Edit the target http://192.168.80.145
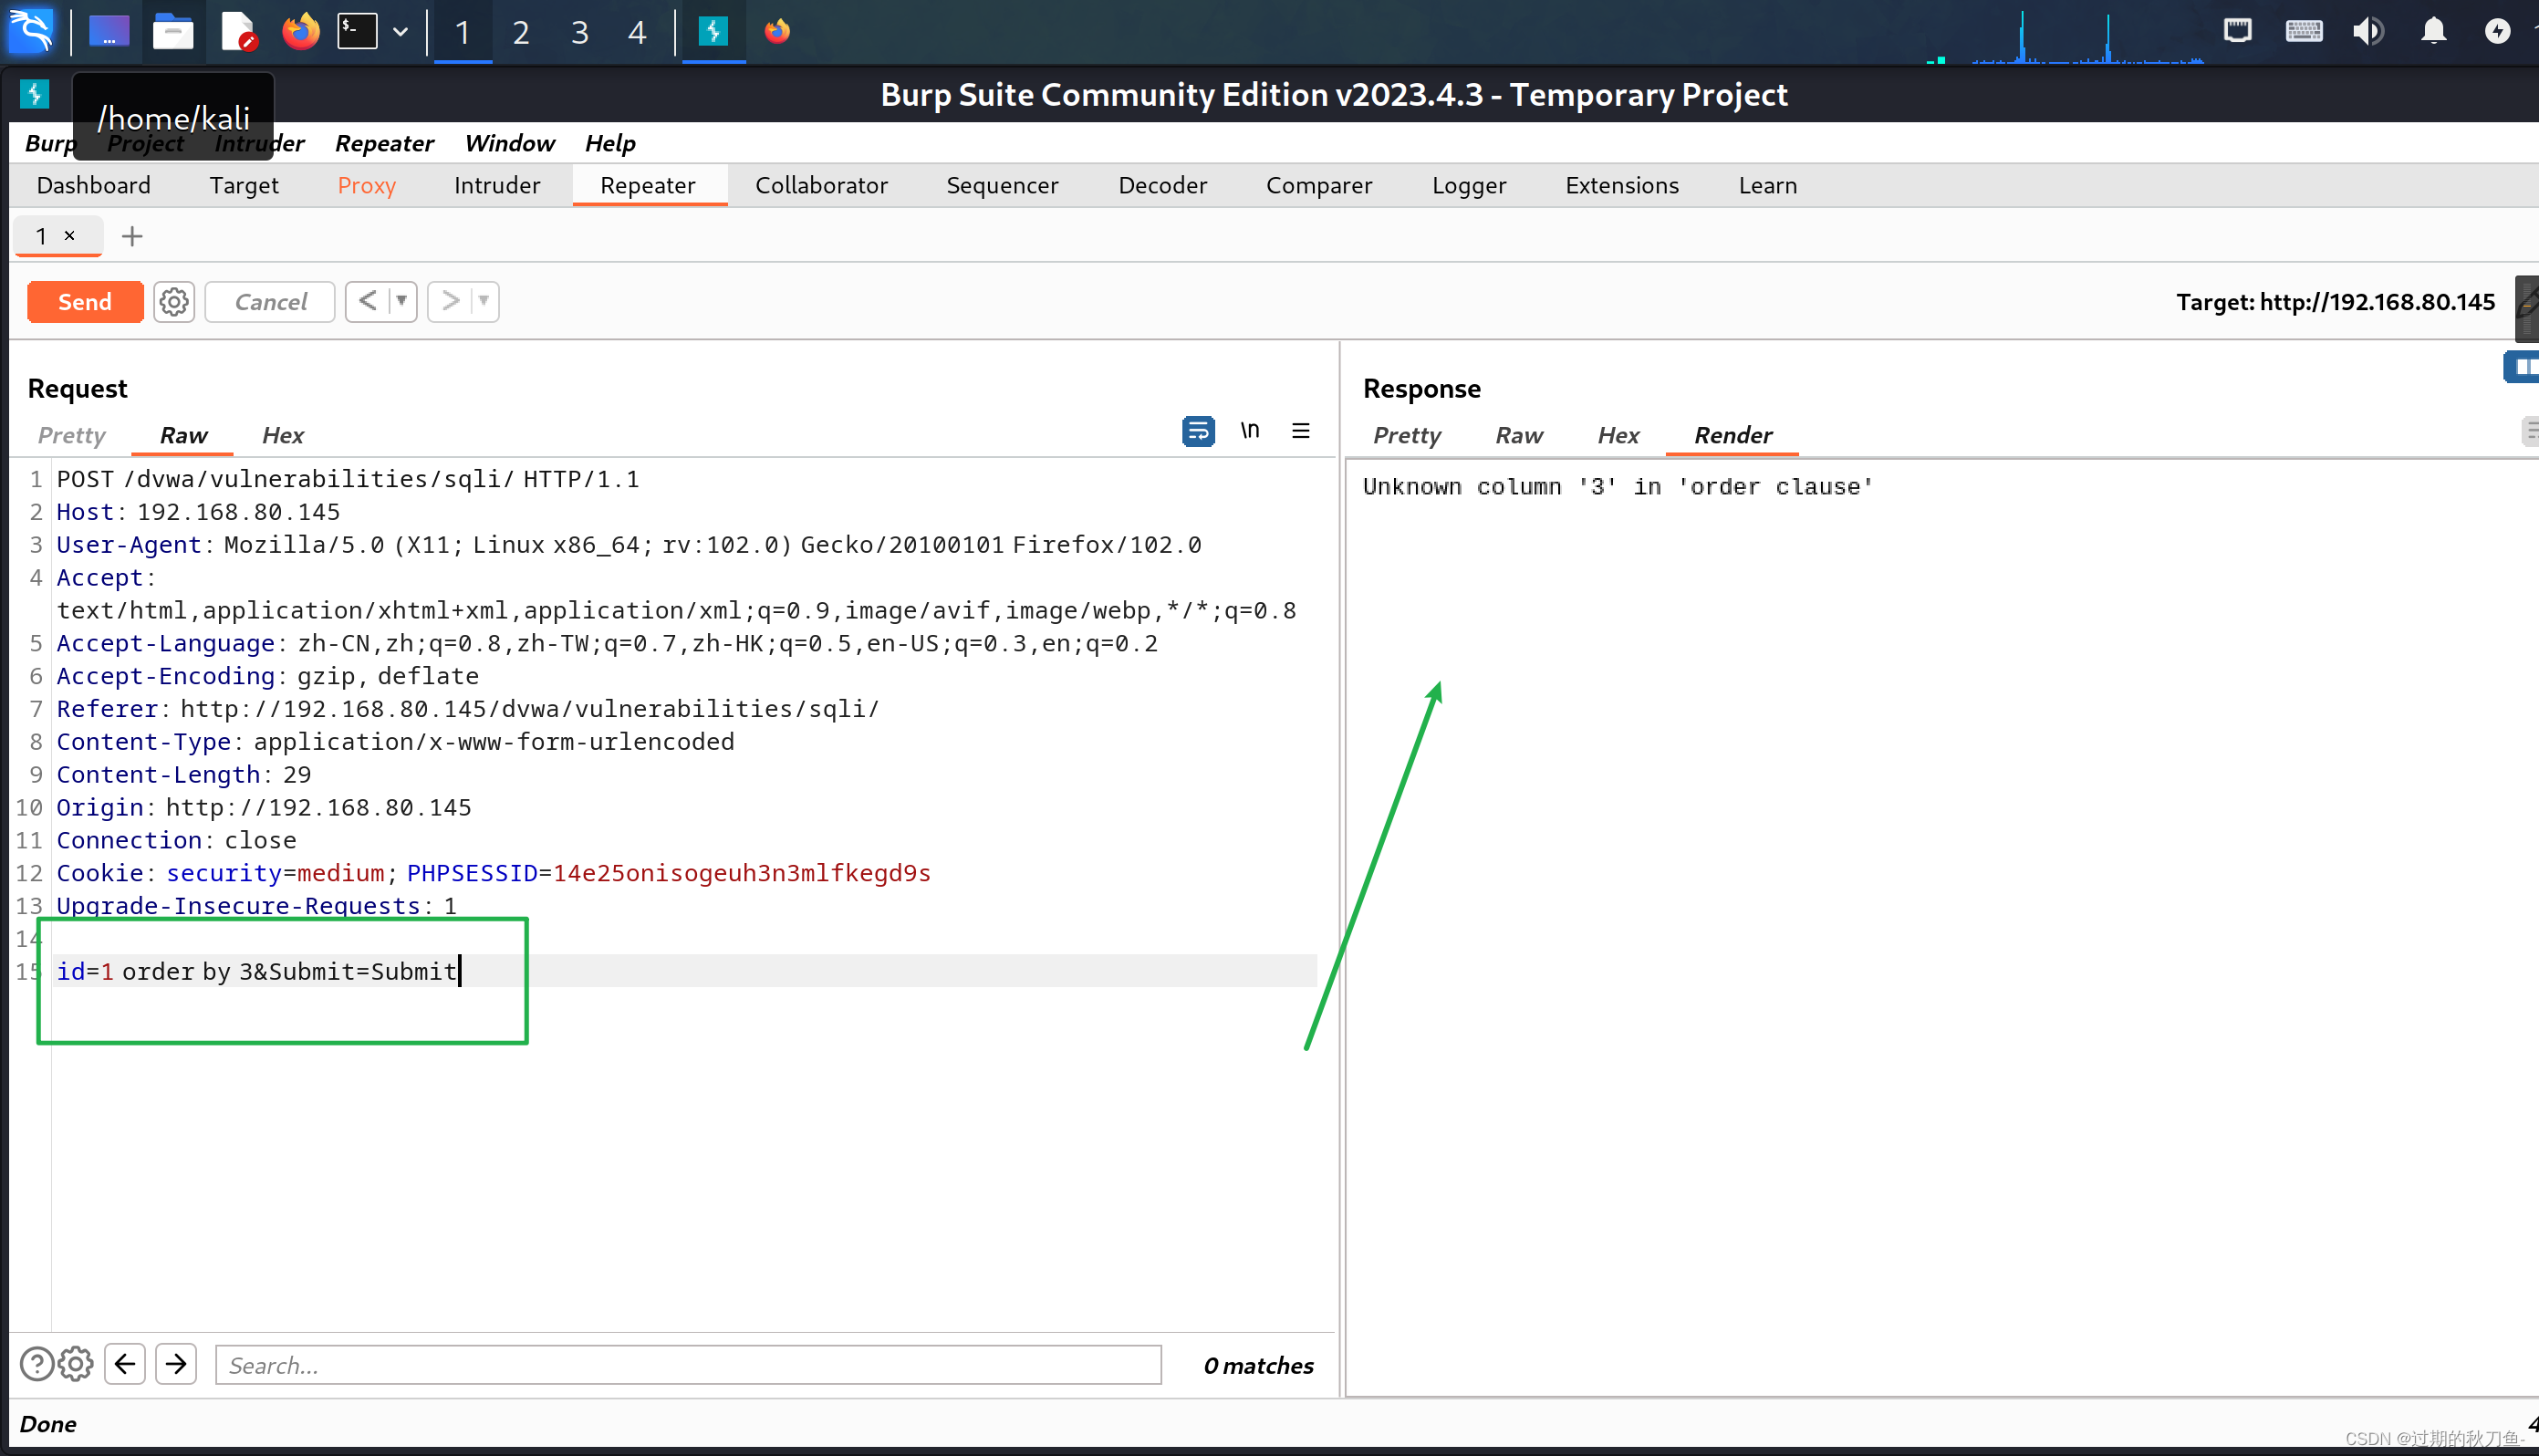 coord(2335,302)
